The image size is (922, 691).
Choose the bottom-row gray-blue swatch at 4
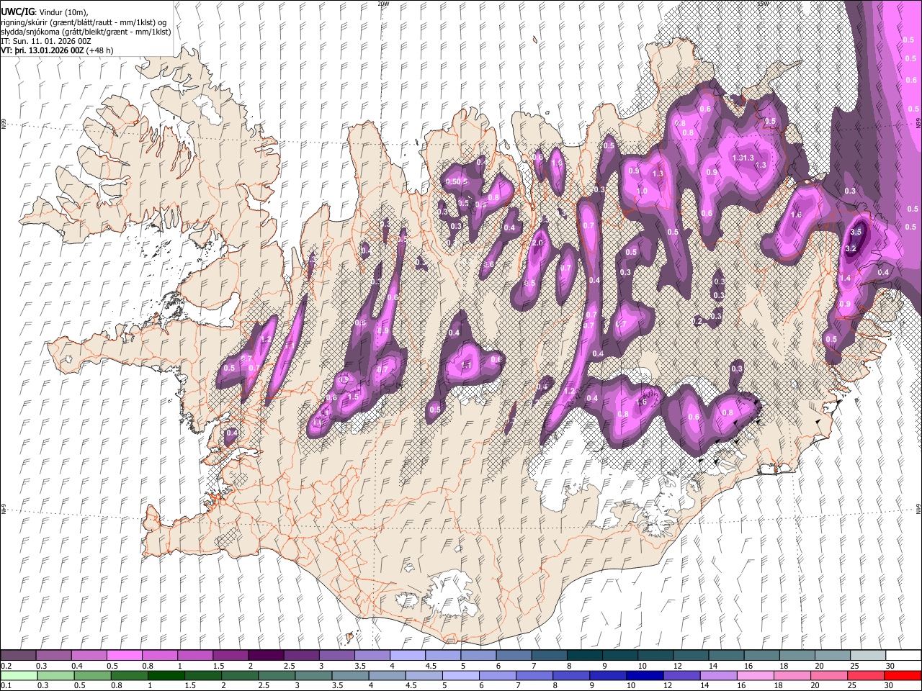pyautogui.click(x=387, y=675)
